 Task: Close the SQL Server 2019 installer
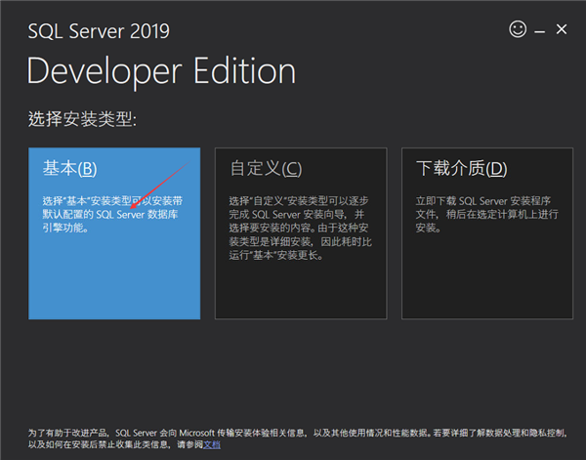point(562,29)
